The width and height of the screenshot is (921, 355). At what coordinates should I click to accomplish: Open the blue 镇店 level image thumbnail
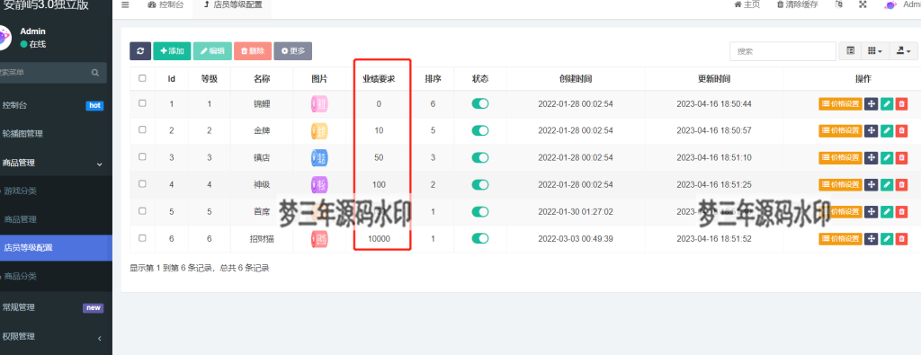point(319,158)
